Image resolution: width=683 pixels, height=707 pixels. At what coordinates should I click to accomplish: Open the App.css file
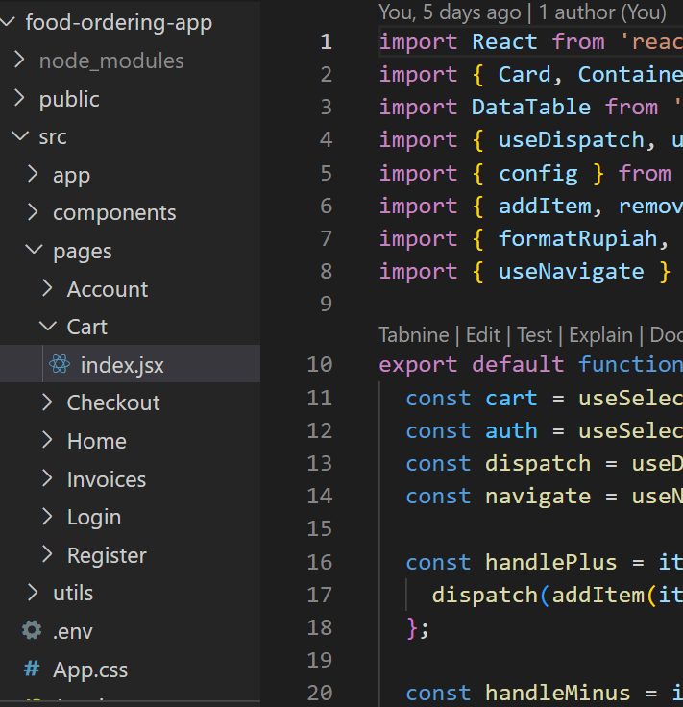coord(131,669)
